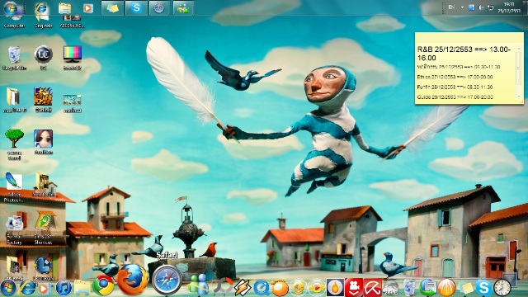Open the New folder desktop icon
Image resolution: width=528 pixels, height=297 pixels.
[43, 185]
